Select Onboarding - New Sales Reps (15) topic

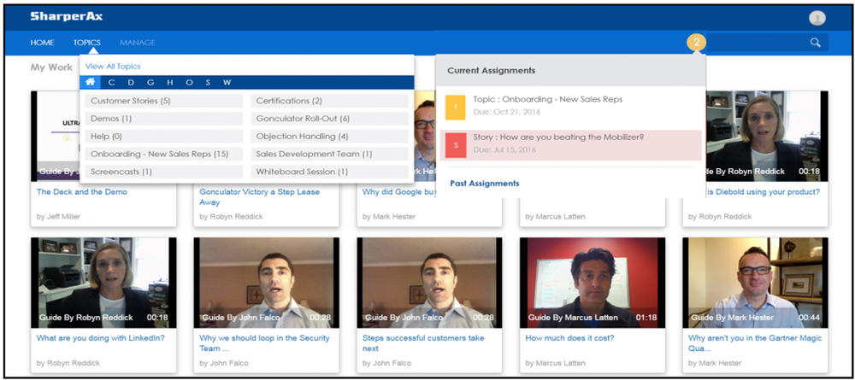[164, 154]
